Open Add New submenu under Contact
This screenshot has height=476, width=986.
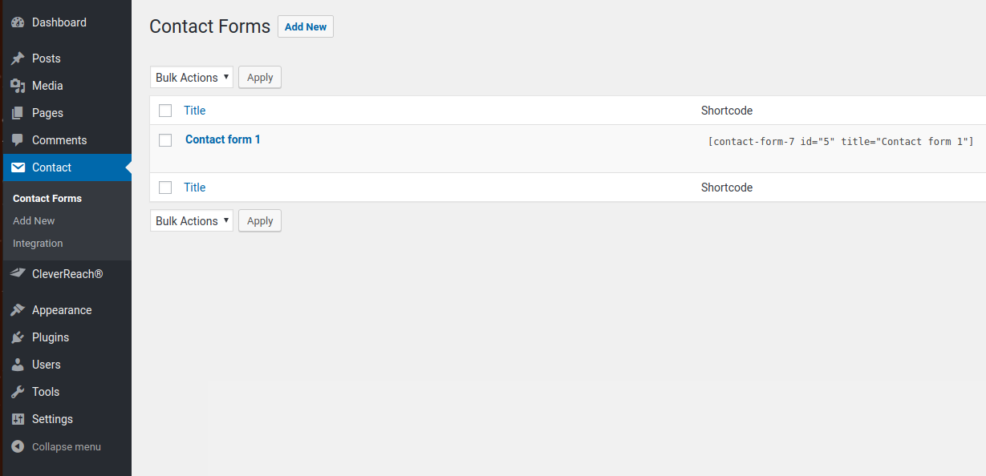[34, 221]
